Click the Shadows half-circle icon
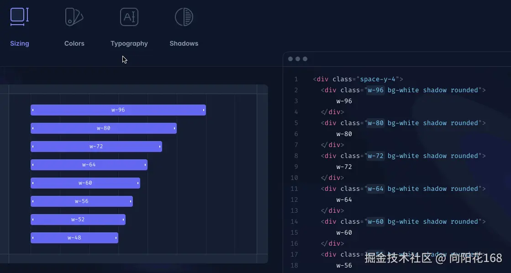Screen dimensions: 511x273 184,16
